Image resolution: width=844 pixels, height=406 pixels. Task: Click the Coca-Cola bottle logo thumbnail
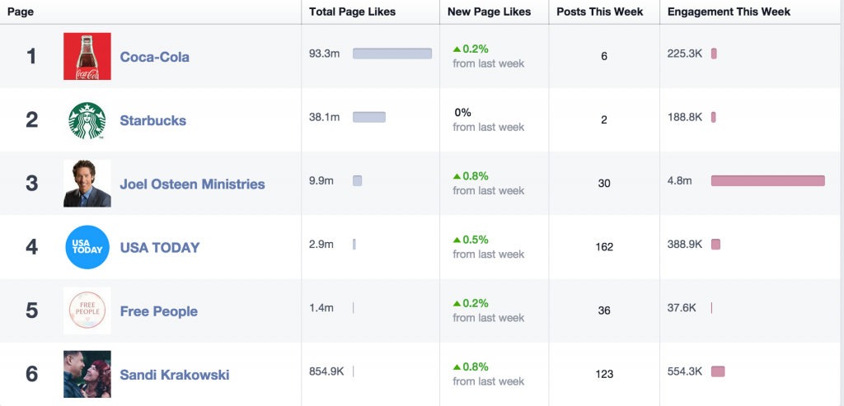pyautogui.click(x=87, y=57)
